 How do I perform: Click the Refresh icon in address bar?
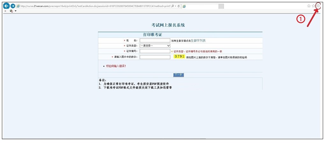178,6
